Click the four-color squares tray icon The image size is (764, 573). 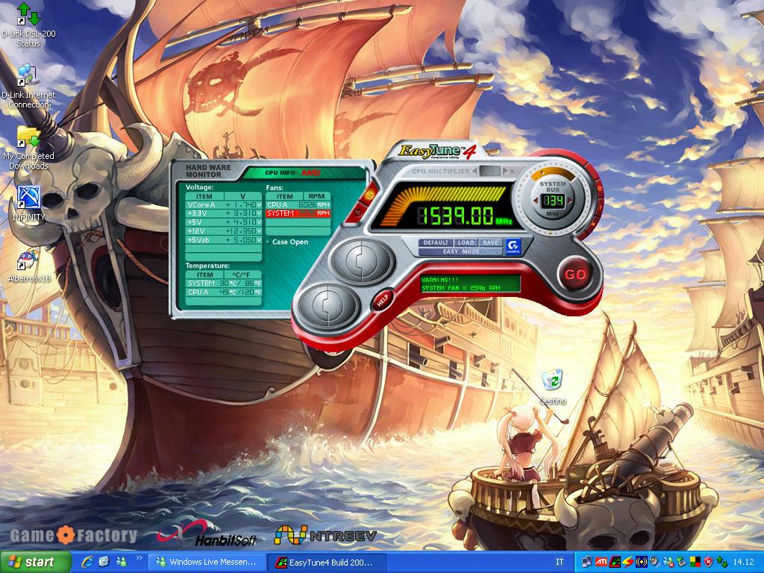click(695, 562)
